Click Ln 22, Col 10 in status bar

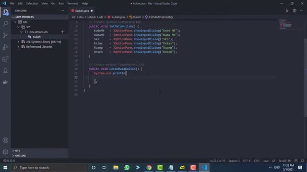tap(217, 161)
